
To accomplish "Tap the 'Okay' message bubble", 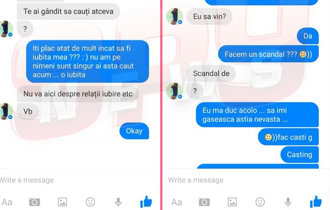I will [x=134, y=131].
